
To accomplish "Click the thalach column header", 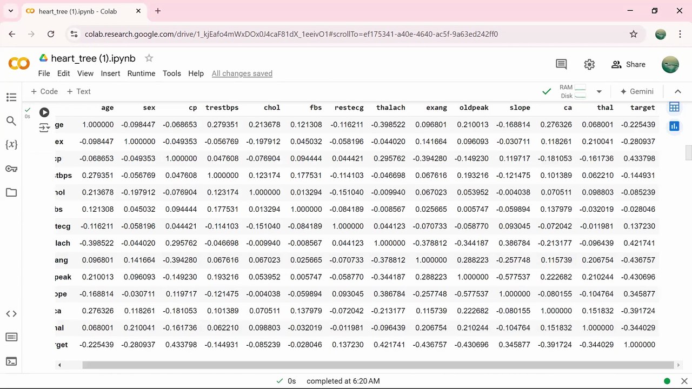I will (x=390, y=108).
